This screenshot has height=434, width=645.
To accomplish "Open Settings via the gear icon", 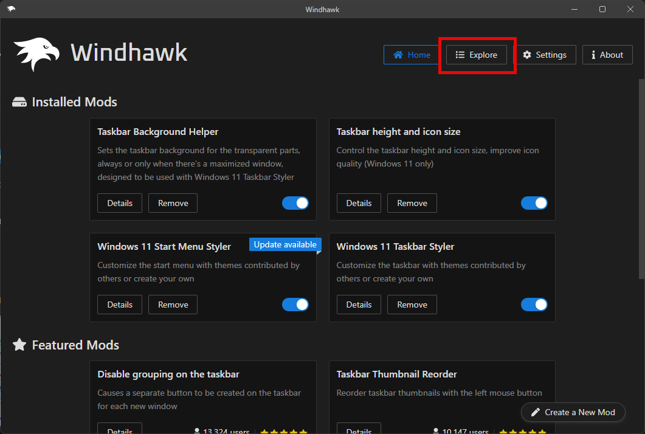I will [527, 55].
